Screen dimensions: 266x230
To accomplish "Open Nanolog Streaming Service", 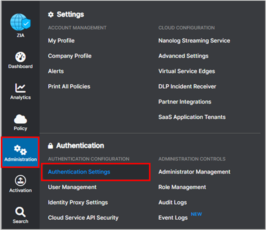I will [194, 41].
